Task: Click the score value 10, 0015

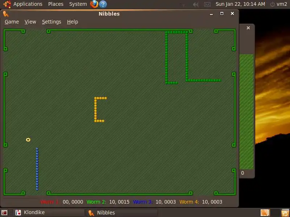Action: (x=119, y=202)
